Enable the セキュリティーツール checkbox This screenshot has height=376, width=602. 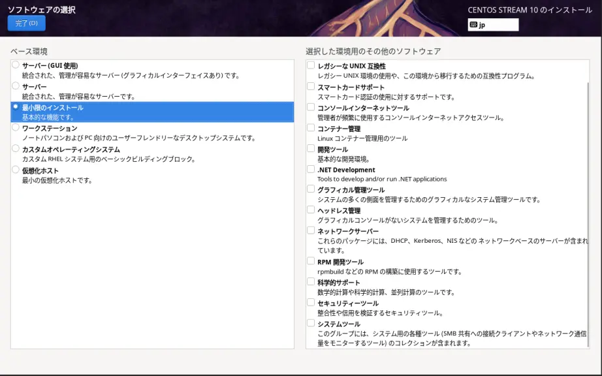click(x=311, y=303)
